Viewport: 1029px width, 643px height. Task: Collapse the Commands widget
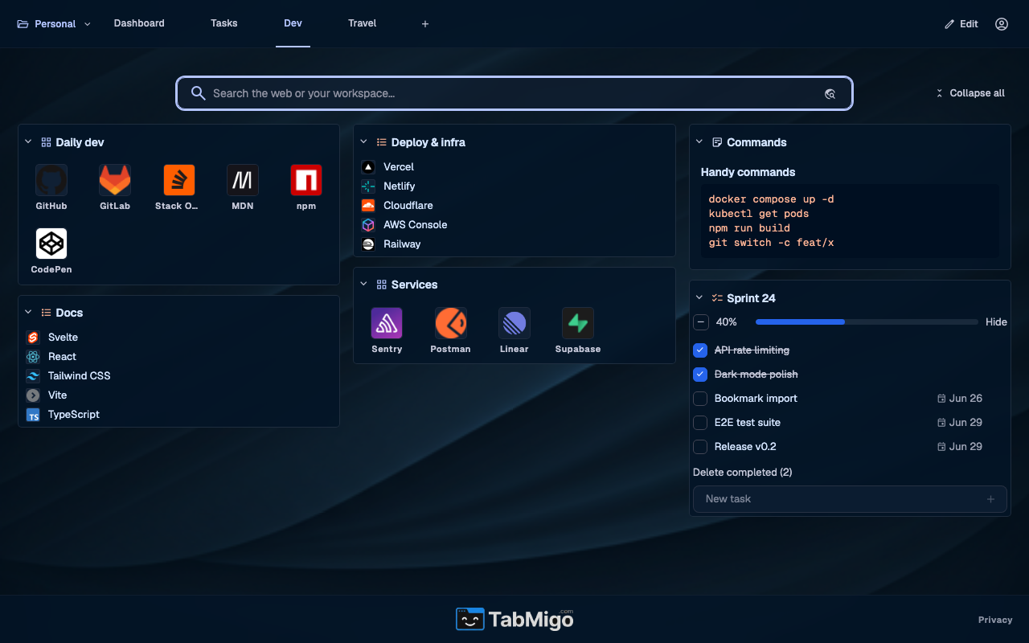coord(699,142)
